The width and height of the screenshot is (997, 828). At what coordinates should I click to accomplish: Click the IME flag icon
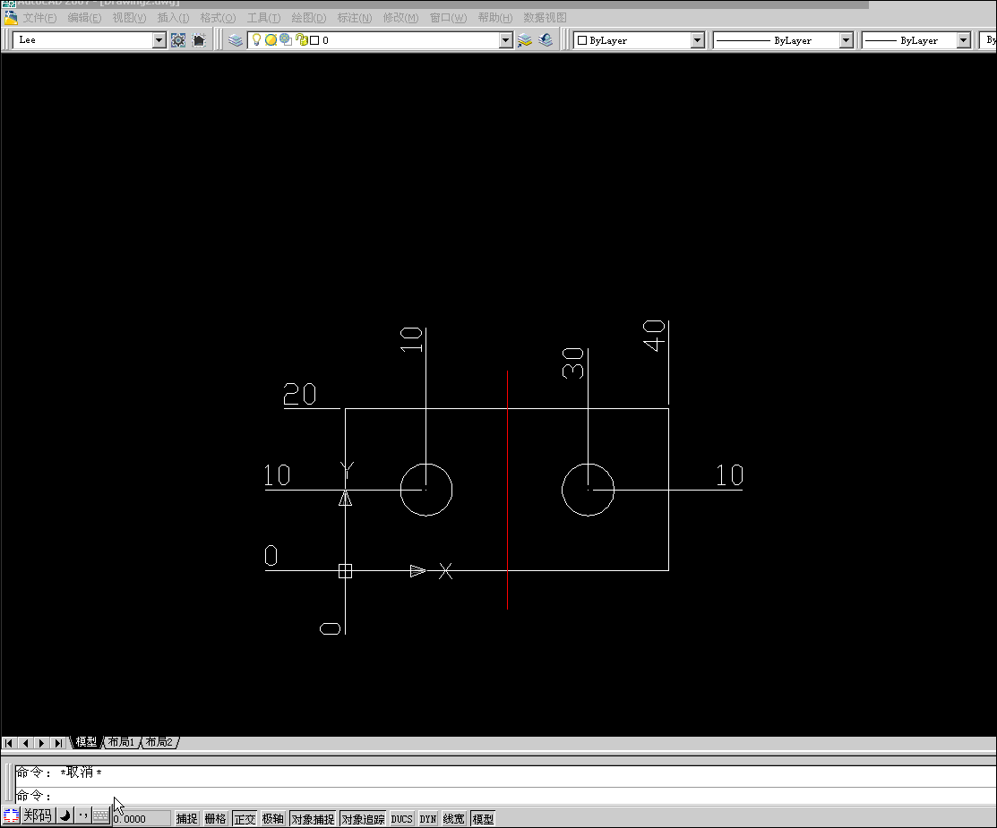pos(12,815)
